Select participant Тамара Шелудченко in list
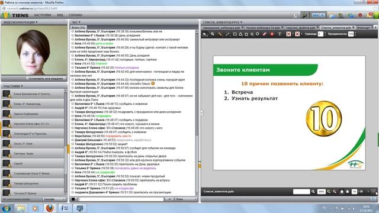Screen dimensions: 379x213 point(33,183)
